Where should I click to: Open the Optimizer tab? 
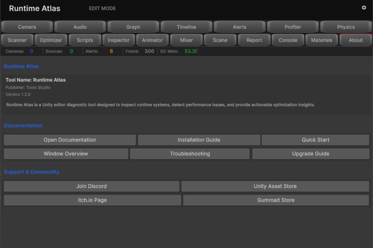pos(51,40)
